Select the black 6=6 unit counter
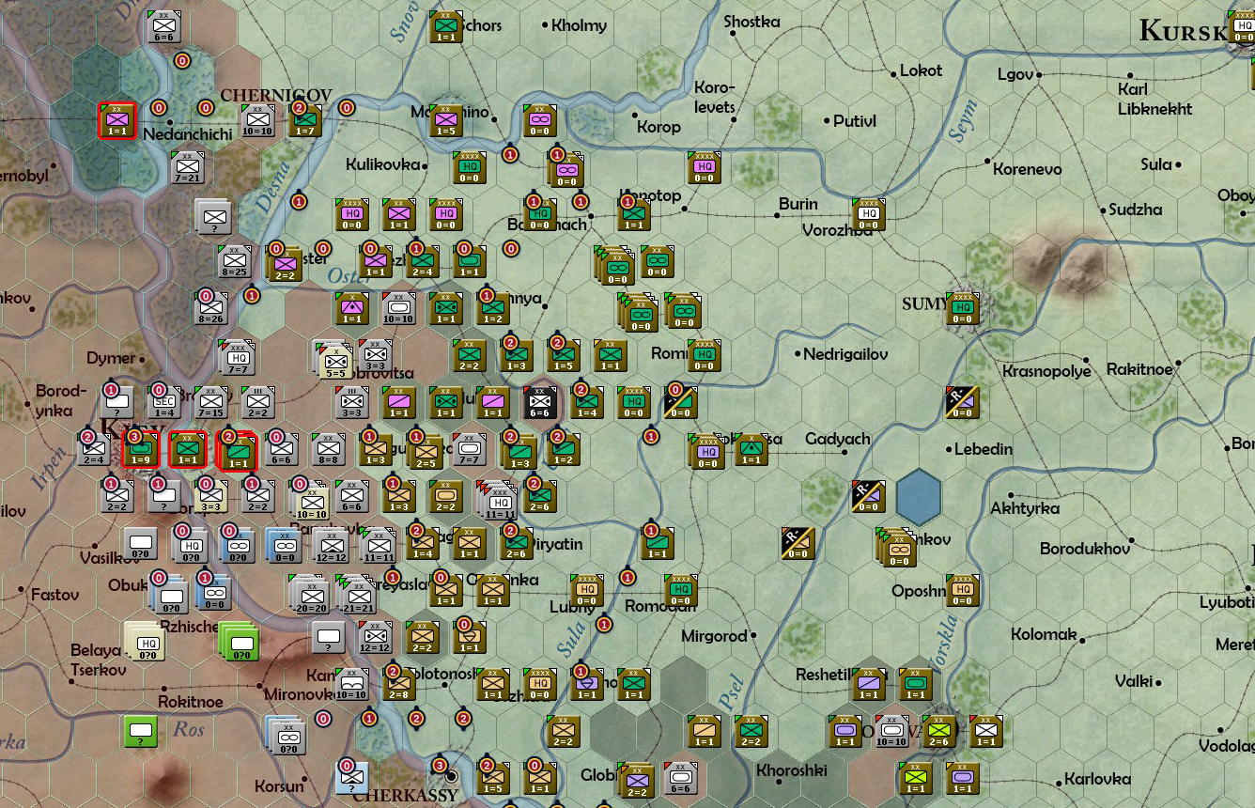The image size is (1255, 808). 540,403
